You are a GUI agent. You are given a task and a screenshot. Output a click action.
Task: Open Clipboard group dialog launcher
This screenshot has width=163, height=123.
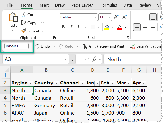tap(55, 38)
